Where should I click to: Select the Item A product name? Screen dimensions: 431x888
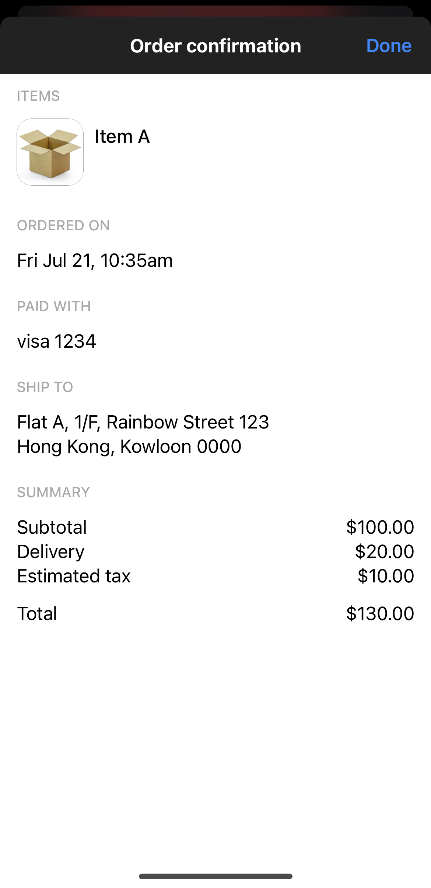click(122, 137)
